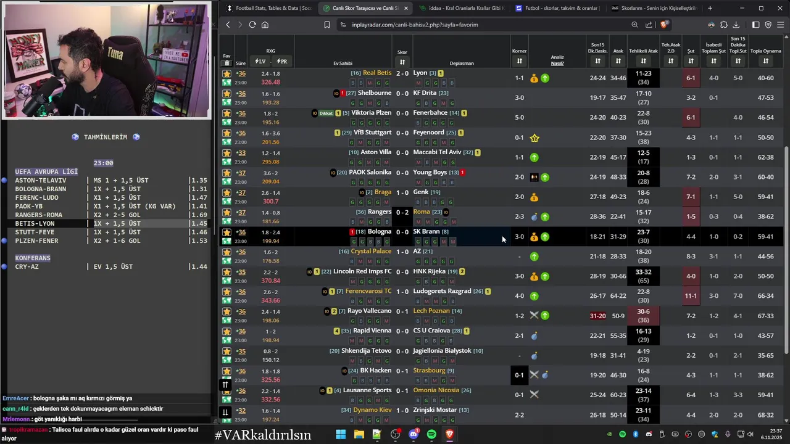Open the SK Brann team link
790x444 pixels.
[426, 232]
